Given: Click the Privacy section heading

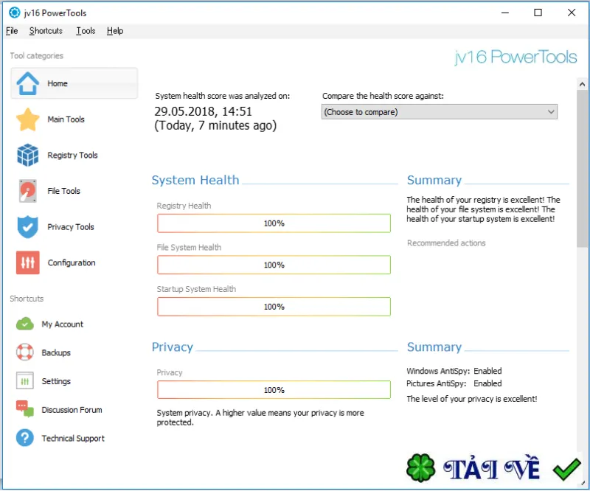Looking at the screenshot, I should point(173,347).
